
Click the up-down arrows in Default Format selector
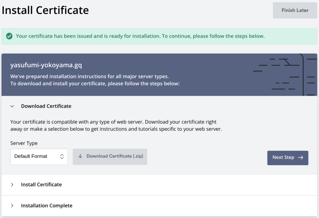[x=62, y=157]
